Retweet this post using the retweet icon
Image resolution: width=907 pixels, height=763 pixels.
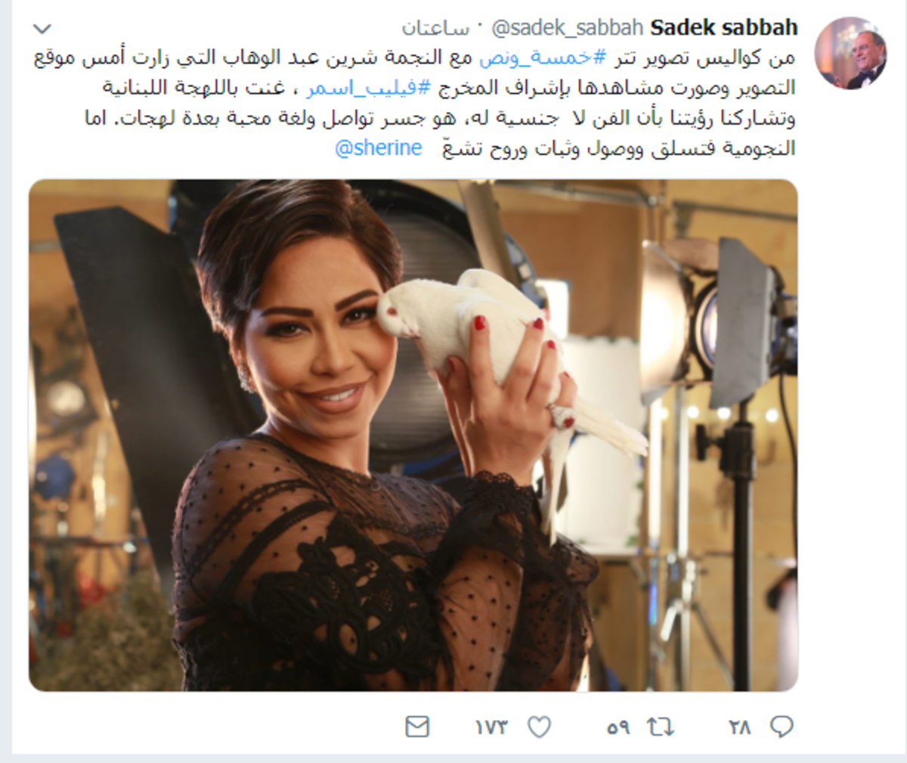tap(661, 727)
